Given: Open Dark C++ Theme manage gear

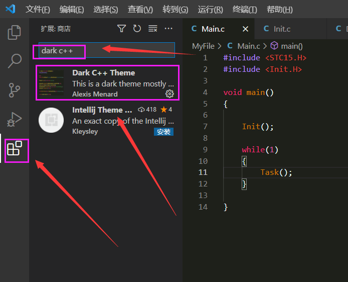Looking at the screenshot, I should point(170,93).
